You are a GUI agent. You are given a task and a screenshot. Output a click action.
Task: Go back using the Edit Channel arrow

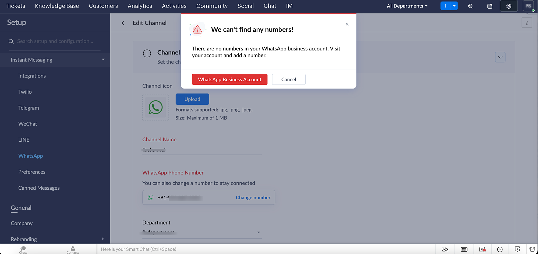(x=123, y=23)
